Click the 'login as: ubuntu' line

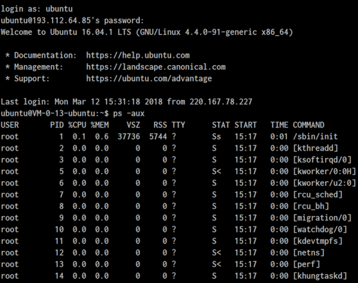coord(37,9)
